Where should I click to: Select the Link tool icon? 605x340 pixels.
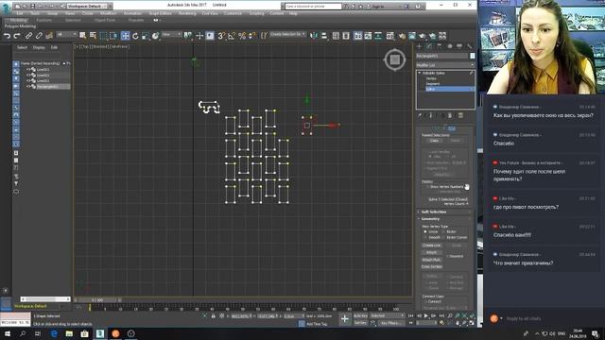[x=29, y=36]
